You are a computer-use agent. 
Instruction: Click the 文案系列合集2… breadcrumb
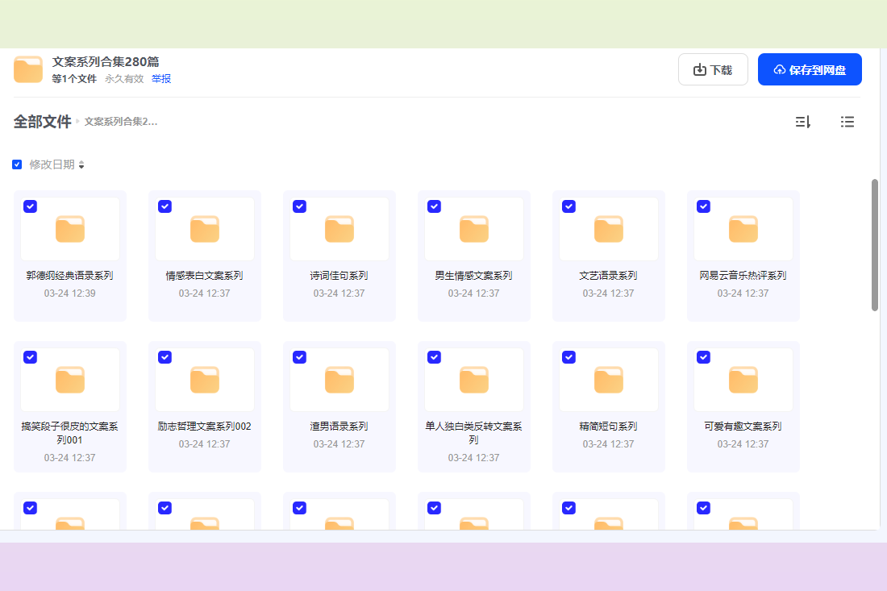[x=121, y=122]
